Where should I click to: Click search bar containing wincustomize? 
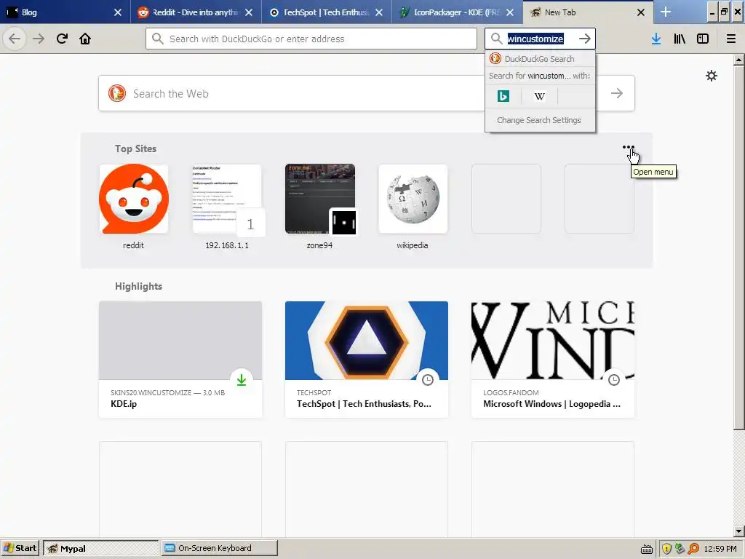(540, 39)
